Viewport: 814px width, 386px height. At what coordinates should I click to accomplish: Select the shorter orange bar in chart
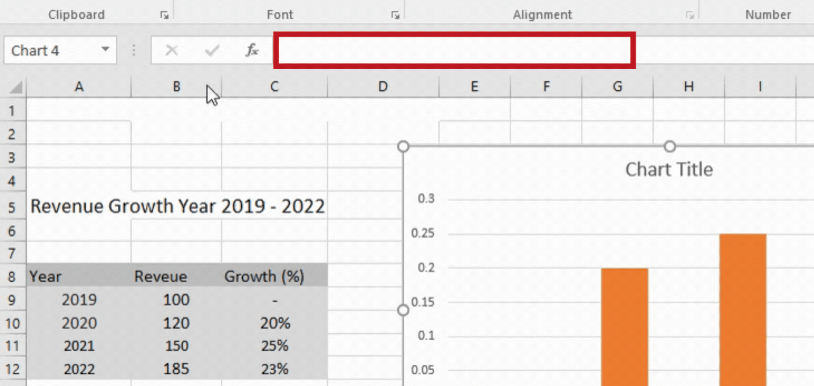[x=625, y=327]
